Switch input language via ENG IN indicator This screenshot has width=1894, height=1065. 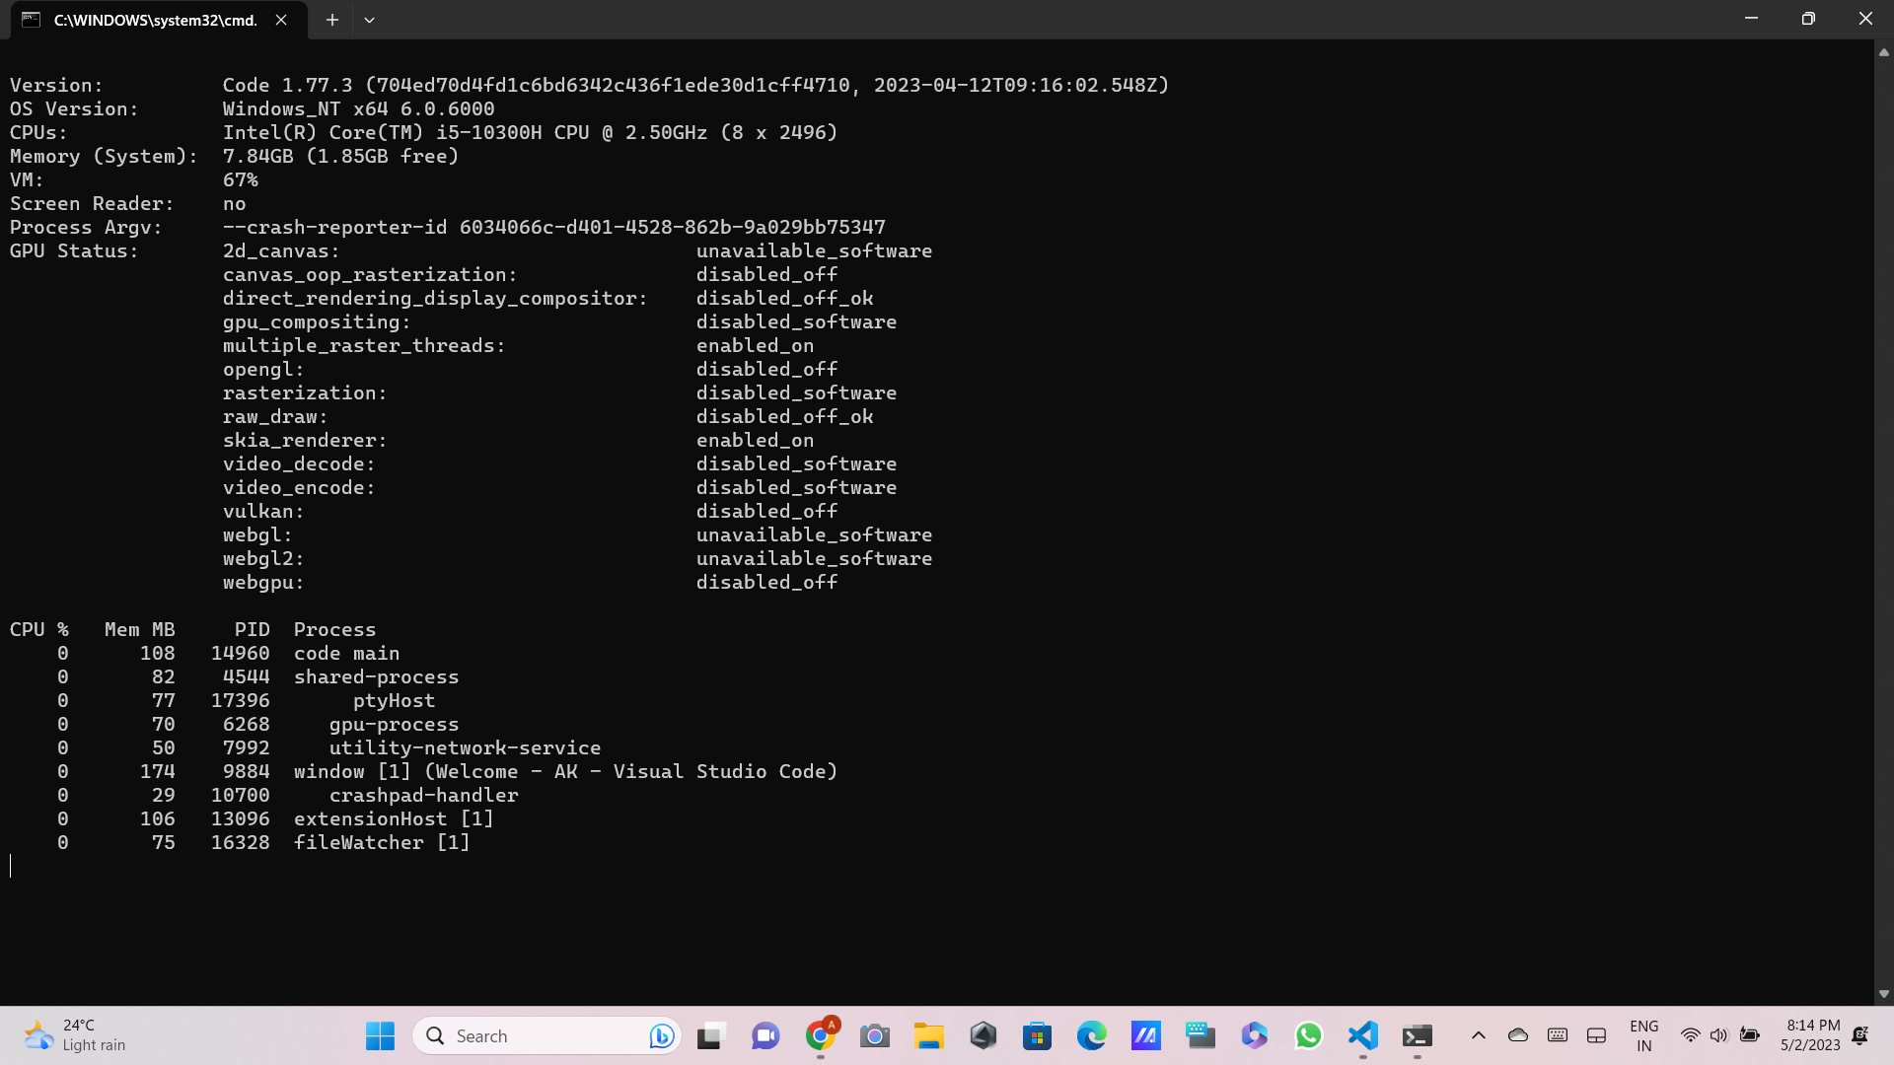tap(1643, 1035)
